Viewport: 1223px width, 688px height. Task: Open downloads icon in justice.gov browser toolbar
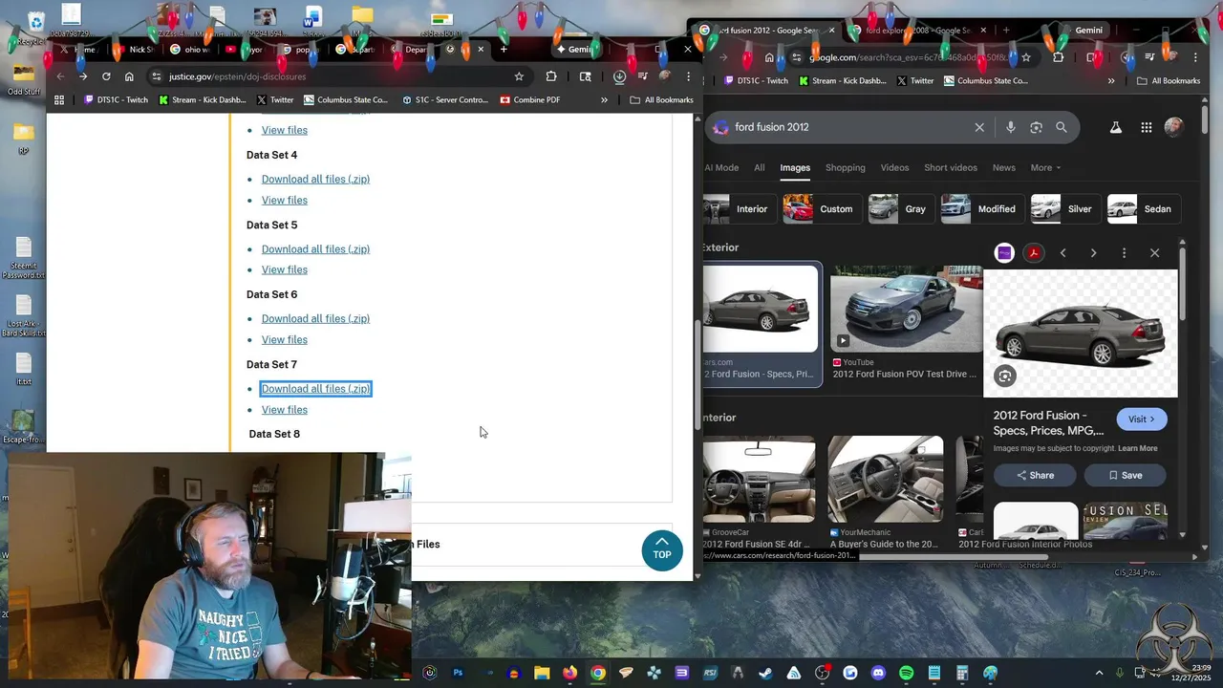(619, 76)
